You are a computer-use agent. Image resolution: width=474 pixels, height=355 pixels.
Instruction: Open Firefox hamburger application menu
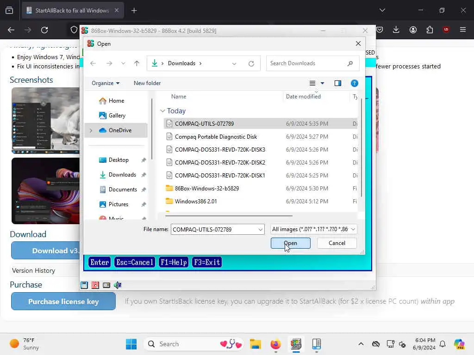tap(463, 30)
